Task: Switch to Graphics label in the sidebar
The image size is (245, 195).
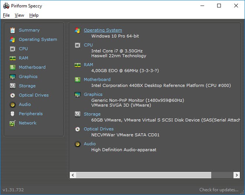Action: click(28, 77)
